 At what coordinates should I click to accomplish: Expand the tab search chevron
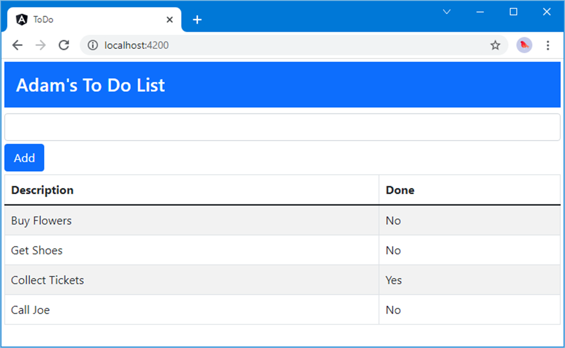coord(447,12)
